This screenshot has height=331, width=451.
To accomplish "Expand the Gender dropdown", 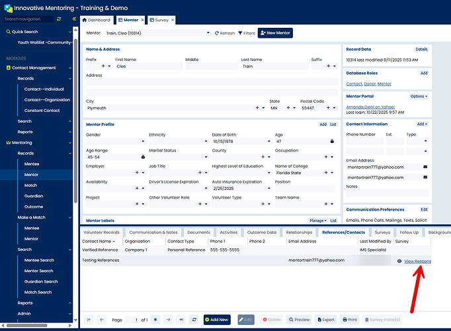I will (143, 141).
